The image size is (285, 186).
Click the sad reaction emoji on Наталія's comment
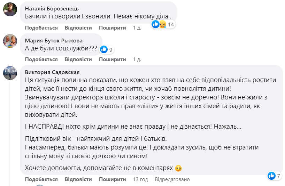[162, 24]
